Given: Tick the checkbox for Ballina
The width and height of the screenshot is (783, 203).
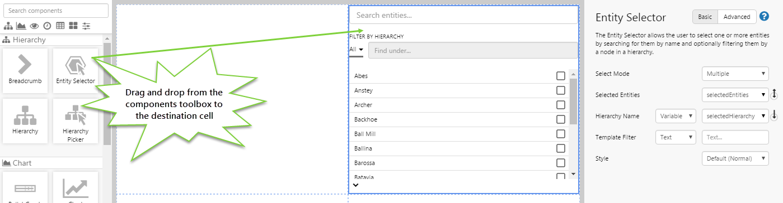Looking at the screenshot, I should [560, 148].
